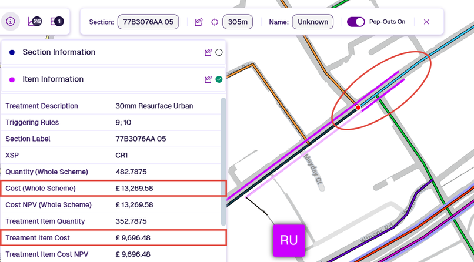Select Treament Item Cost value £ 9,696.48

click(133, 238)
